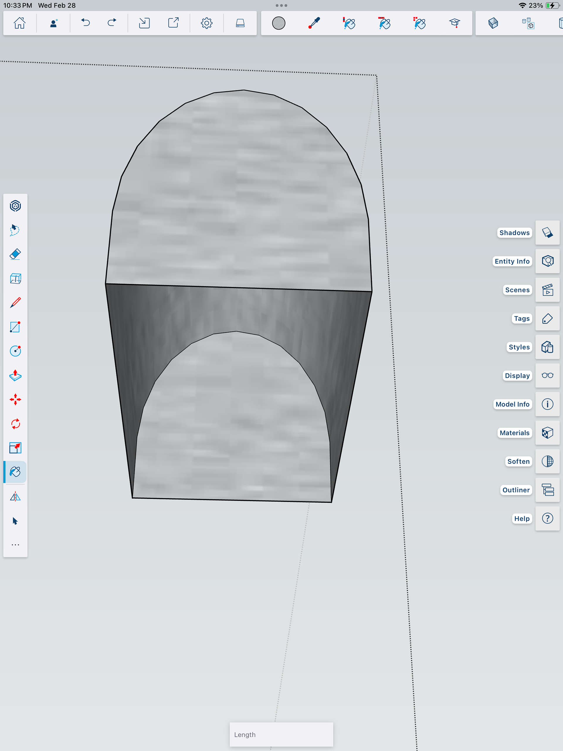Viewport: 563px width, 751px height.
Task: Open the Materials panel
Action: pyautogui.click(x=547, y=433)
